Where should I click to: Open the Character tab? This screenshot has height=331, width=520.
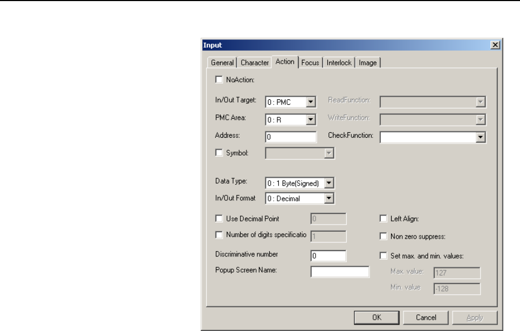click(x=255, y=63)
